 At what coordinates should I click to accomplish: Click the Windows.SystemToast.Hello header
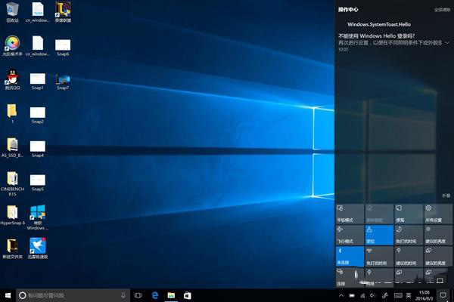pos(379,25)
